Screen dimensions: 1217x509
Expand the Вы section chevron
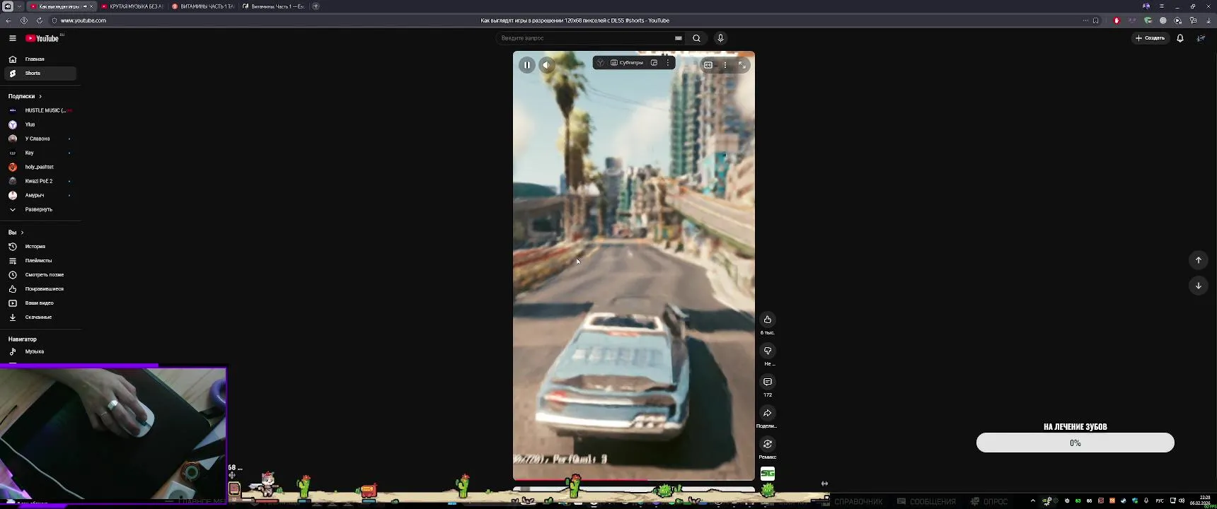(x=22, y=233)
